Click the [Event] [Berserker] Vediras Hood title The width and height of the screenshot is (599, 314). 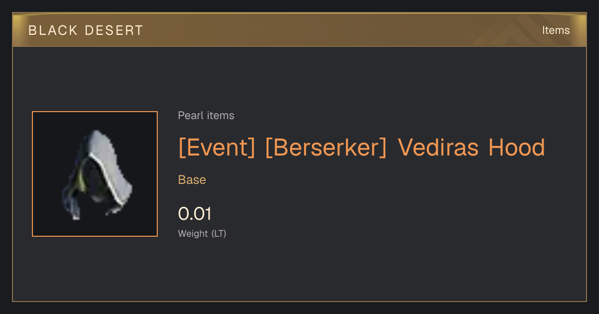click(x=361, y=148)
